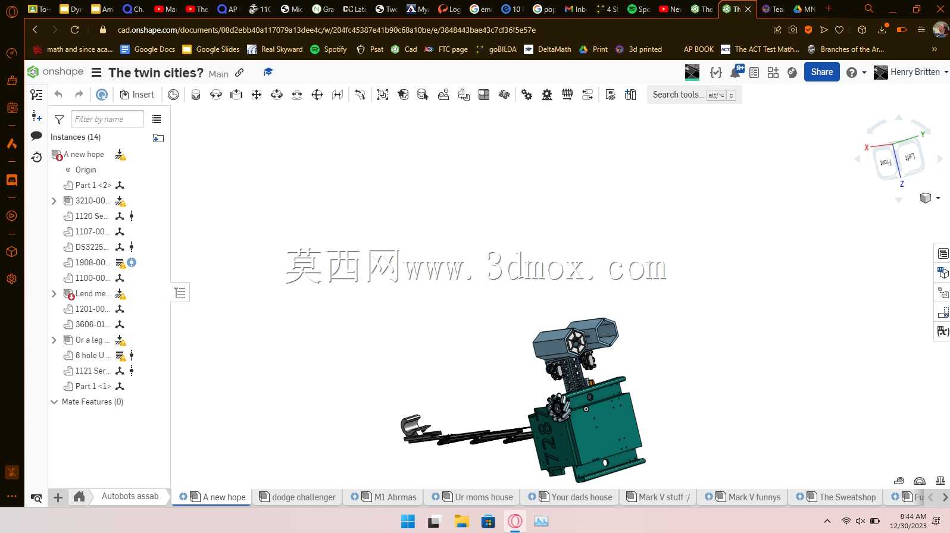Open the comments speech bubble panel
The height and width of the screenshot is (533, 950).
pos(36,136)
